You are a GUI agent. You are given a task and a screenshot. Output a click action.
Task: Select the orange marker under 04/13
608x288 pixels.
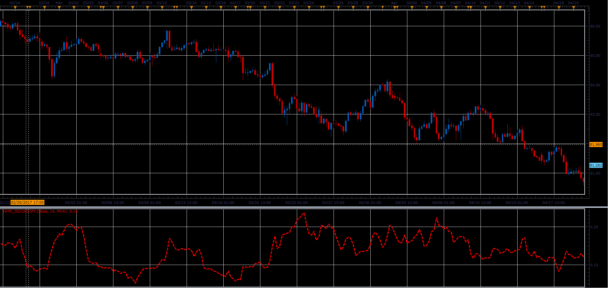pos(515,7)
